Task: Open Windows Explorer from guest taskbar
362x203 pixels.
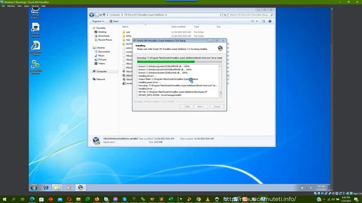Action: (x=57, y=188)
